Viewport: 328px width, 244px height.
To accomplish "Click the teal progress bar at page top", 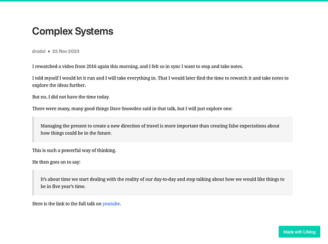I will pyautogui.click(x=164, y=1).
